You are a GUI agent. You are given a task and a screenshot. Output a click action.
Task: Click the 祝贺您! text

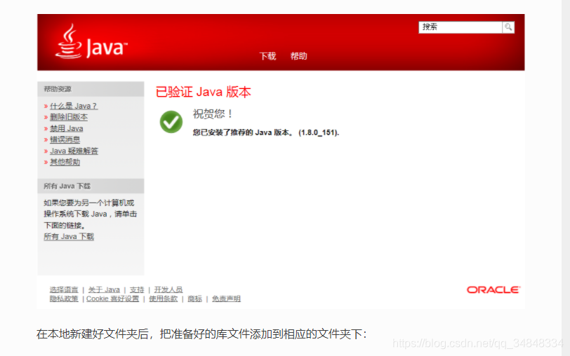coord(213,114)
